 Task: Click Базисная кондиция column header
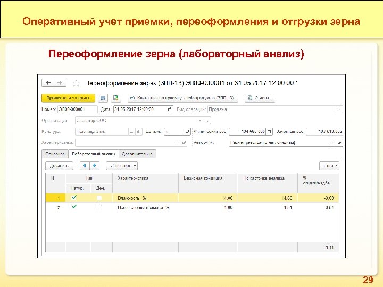pyautogui.click(x=208, y=183)
